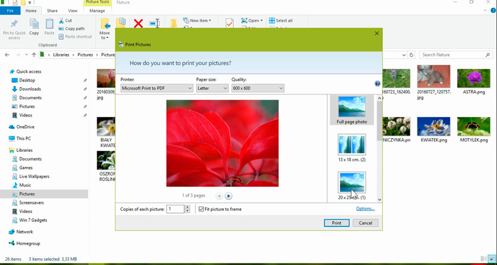Image resolution: width=497 pixels, height=265 pixels.
Task: Switch to large icons view in status bar
Action: tap(491, 259)
